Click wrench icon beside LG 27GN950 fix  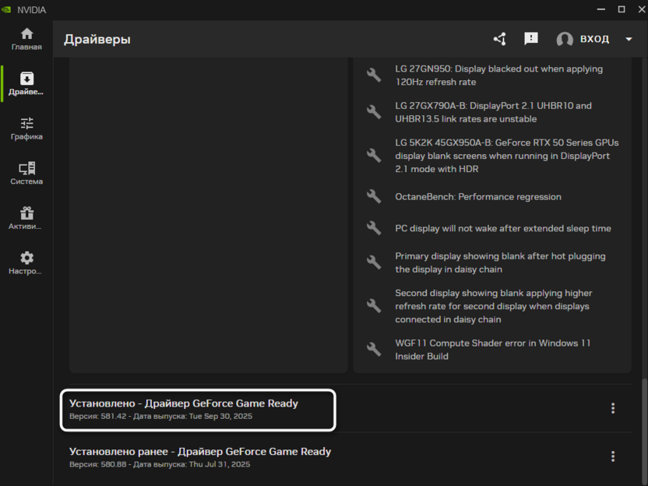click(x=374, y=76)
